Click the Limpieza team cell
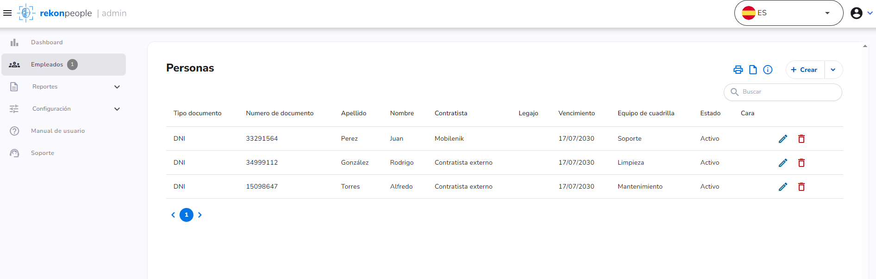Image resolution: width=876 pixels, height=279 pixels. tap(631, 163)
